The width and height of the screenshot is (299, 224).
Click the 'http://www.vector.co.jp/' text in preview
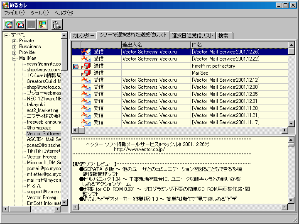coord(139,149)
